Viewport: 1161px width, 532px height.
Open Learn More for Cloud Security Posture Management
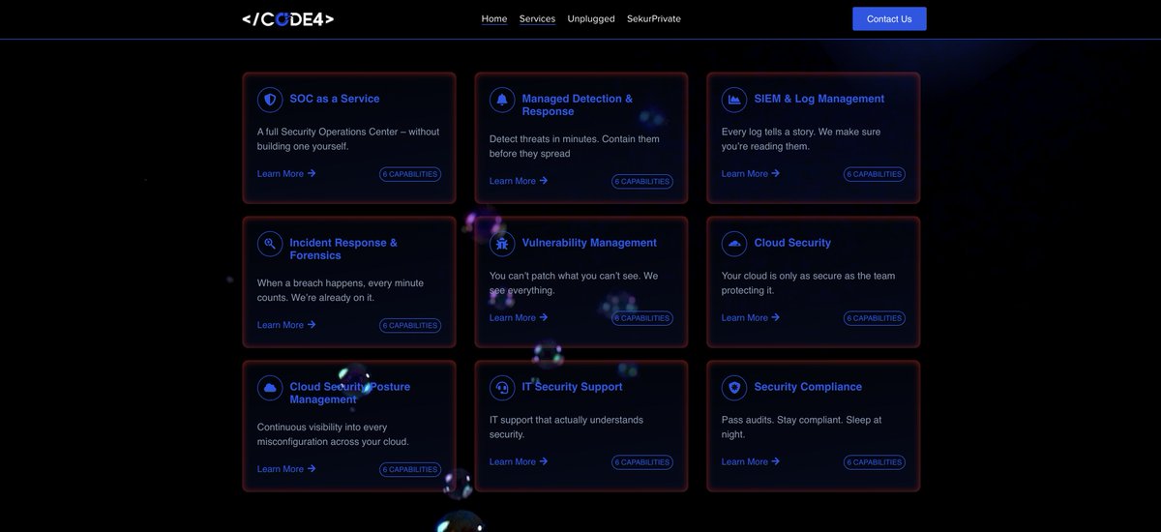[x=286, y=469]
